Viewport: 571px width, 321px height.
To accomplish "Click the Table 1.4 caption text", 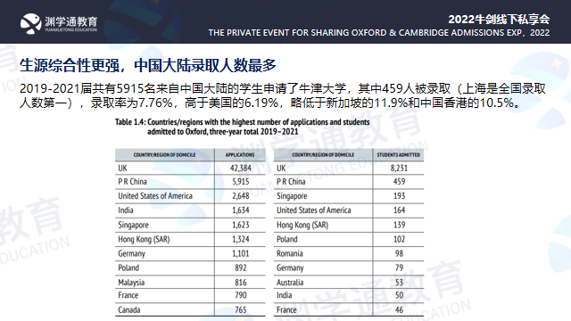I will coord(242,127).
